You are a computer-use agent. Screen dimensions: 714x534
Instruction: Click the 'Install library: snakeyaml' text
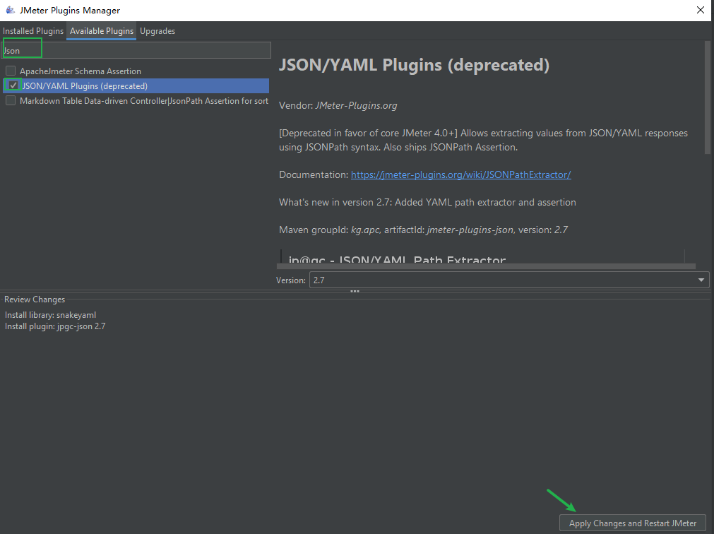coord(51,315)
